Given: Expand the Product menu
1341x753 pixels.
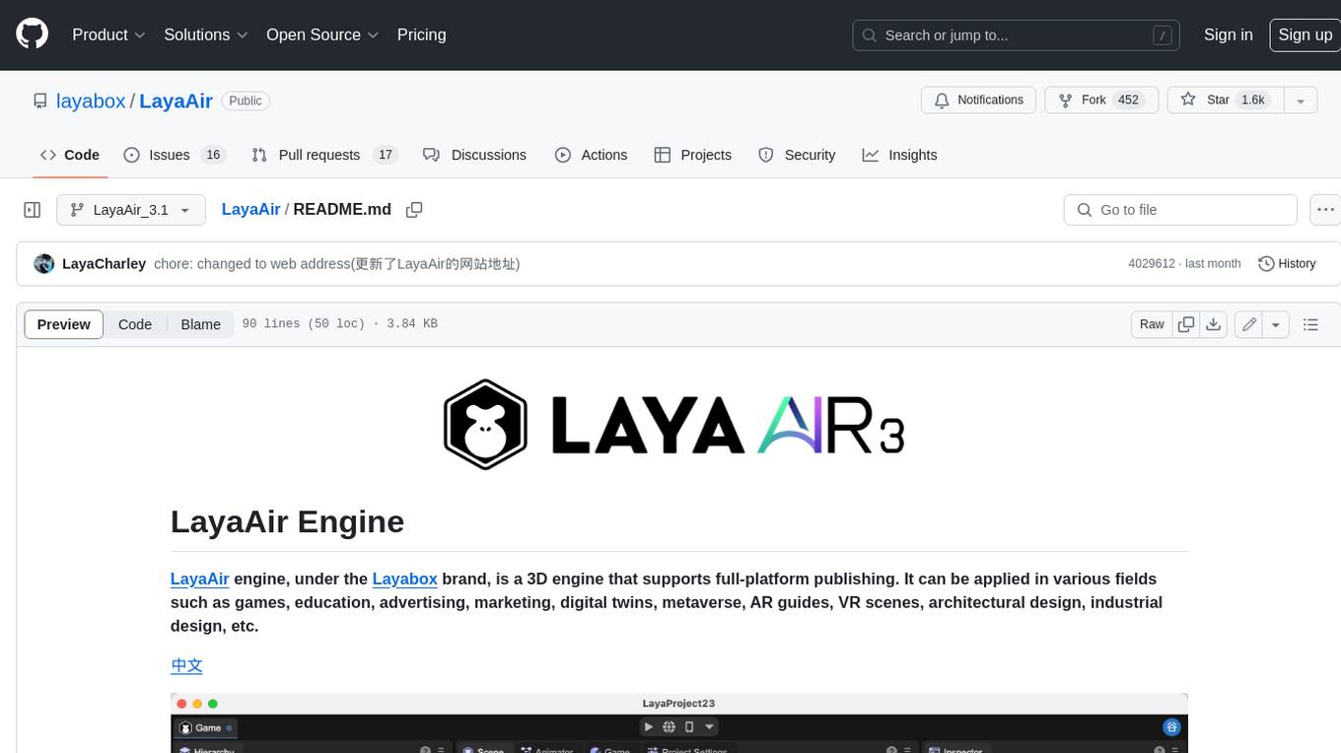Looking at the screenshot, I should point(108,34).
